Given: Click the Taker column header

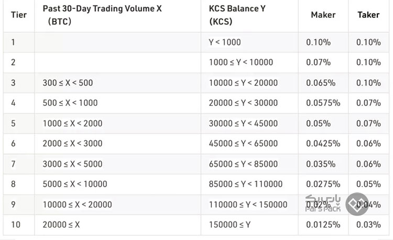Looking at the screenshot, I should coord(368,15).
